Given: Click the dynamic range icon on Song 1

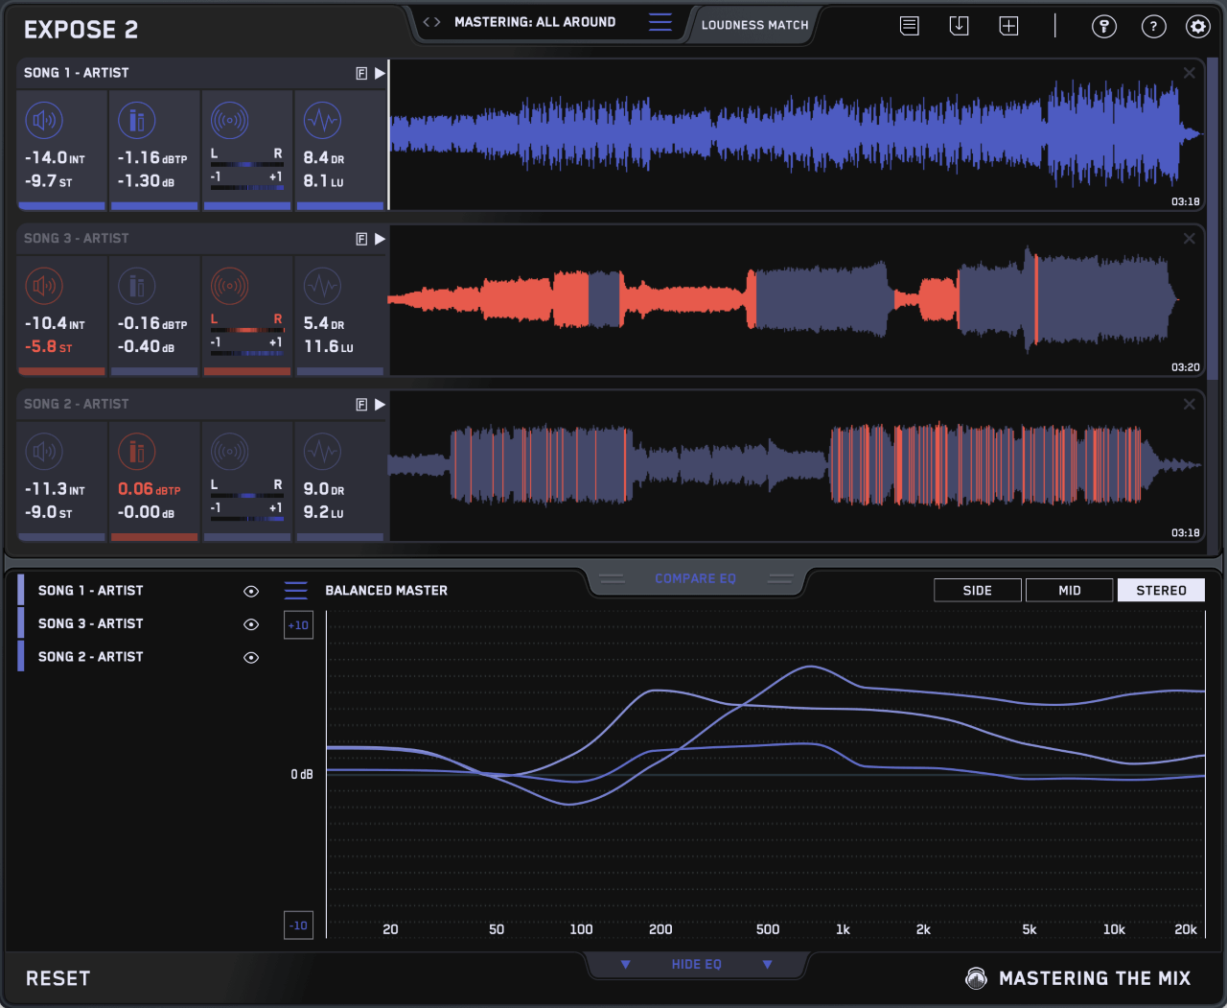Looking at the screenshot, I should [322, 120].
